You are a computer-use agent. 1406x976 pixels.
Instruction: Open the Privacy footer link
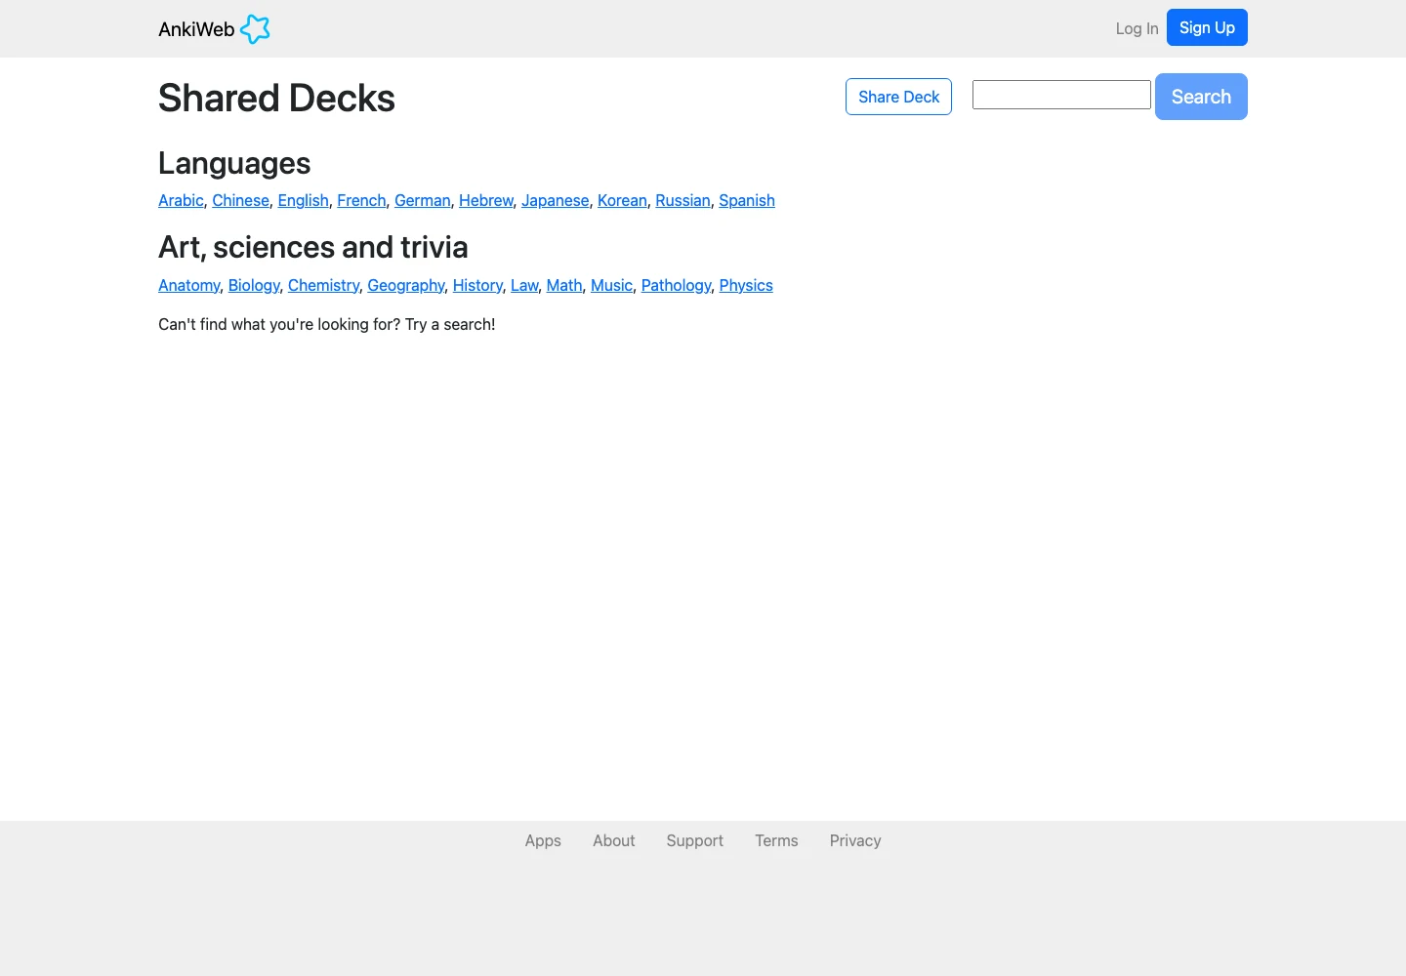[x=855, y=840]
